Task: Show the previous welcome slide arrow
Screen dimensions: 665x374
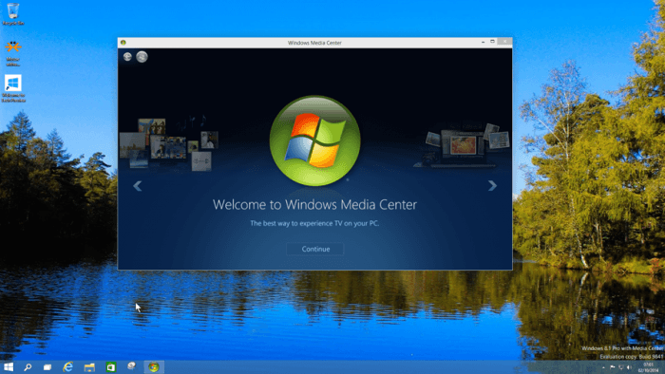Action: click(x=138, y=186)
